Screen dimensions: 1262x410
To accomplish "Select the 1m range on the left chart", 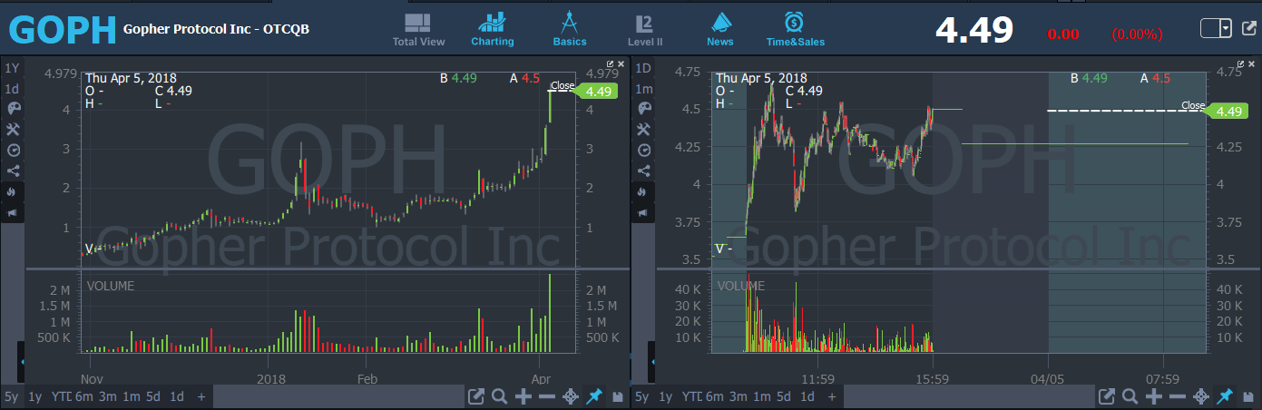I will [x=131, y=396].
